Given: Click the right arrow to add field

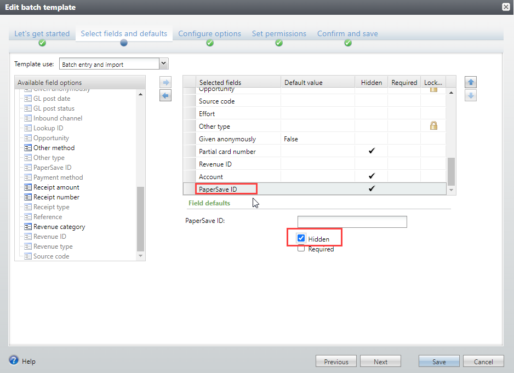Looking at the screenshot, I should click(x=165, y=83).
